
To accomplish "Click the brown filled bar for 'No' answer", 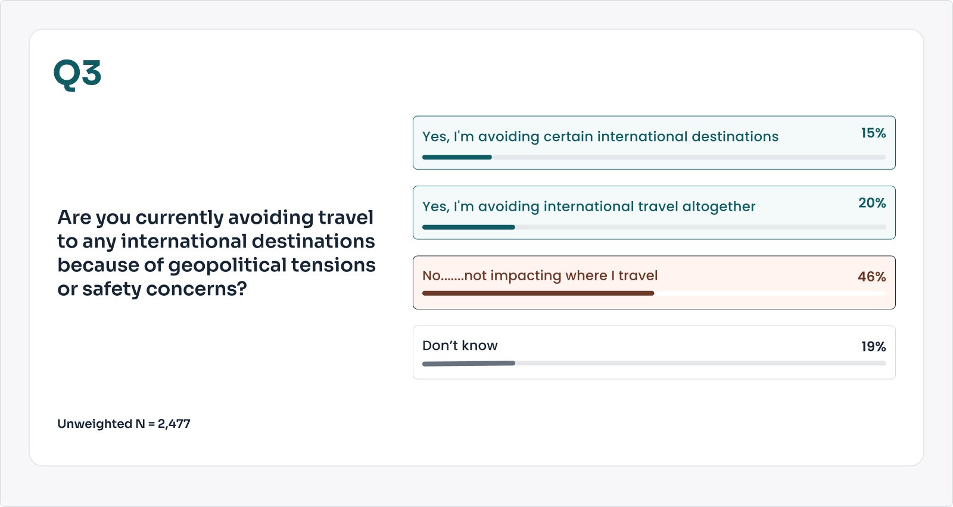I will click(x=538, y=293).
